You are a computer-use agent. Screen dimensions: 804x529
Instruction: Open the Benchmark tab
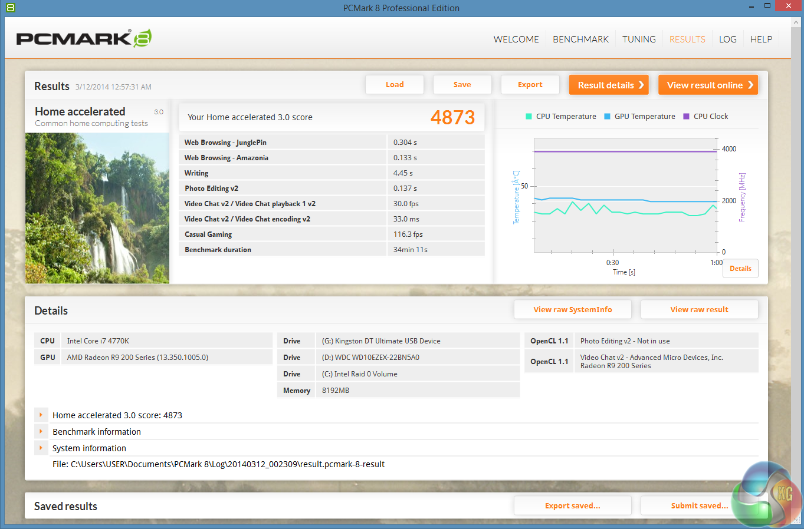[x=580, y=39]
